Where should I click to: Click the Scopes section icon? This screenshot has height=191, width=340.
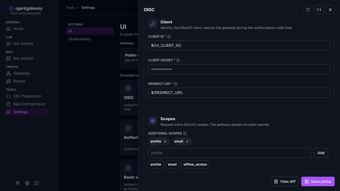coord(153,121)
